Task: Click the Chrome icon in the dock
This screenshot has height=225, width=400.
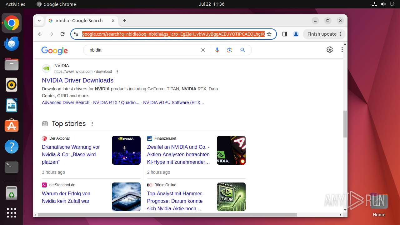Action: click(12, 23)
